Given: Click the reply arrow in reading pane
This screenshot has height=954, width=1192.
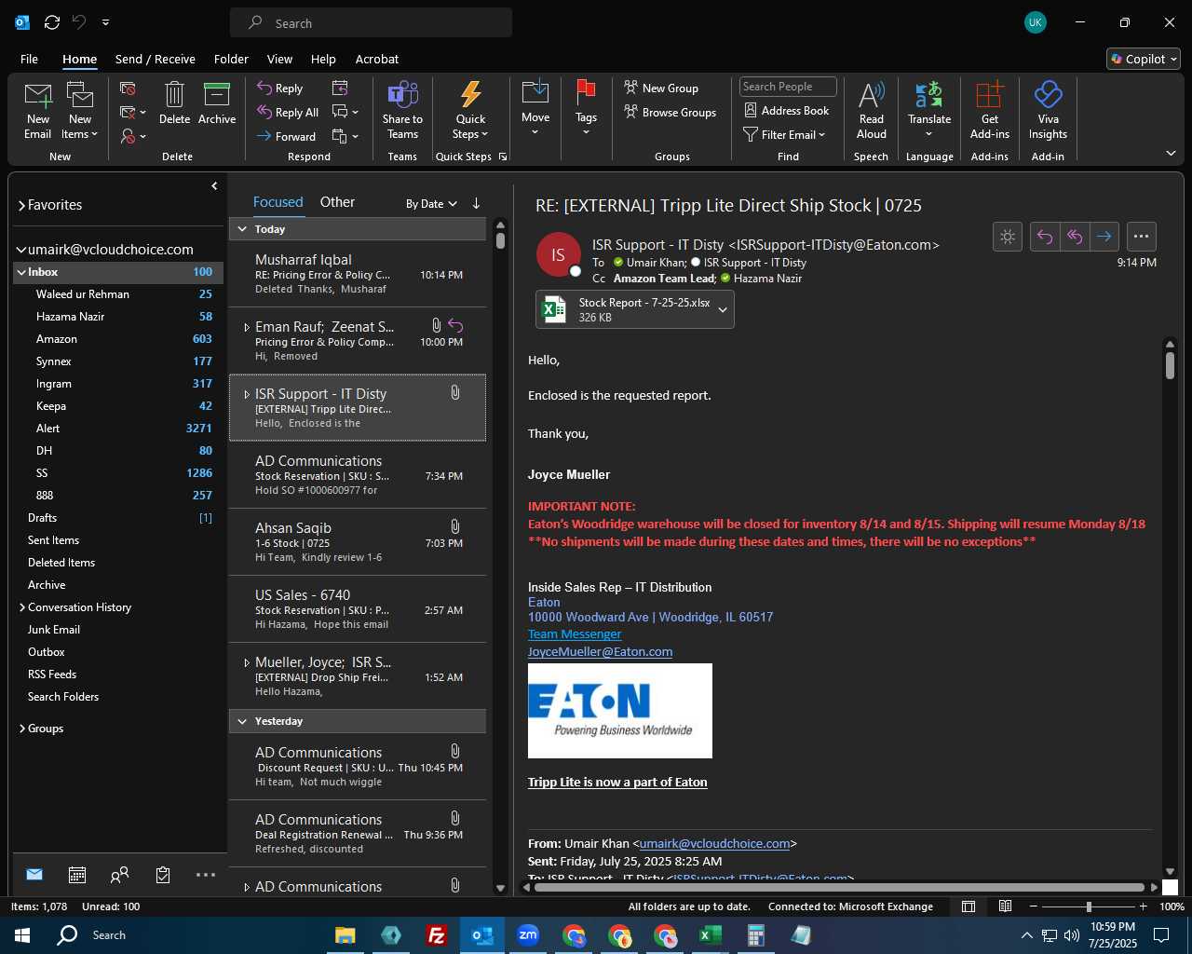Looking at the screenshot, I should coord(1045,237).
